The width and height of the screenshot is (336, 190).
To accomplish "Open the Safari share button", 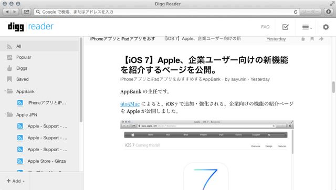I will point(26,12).
